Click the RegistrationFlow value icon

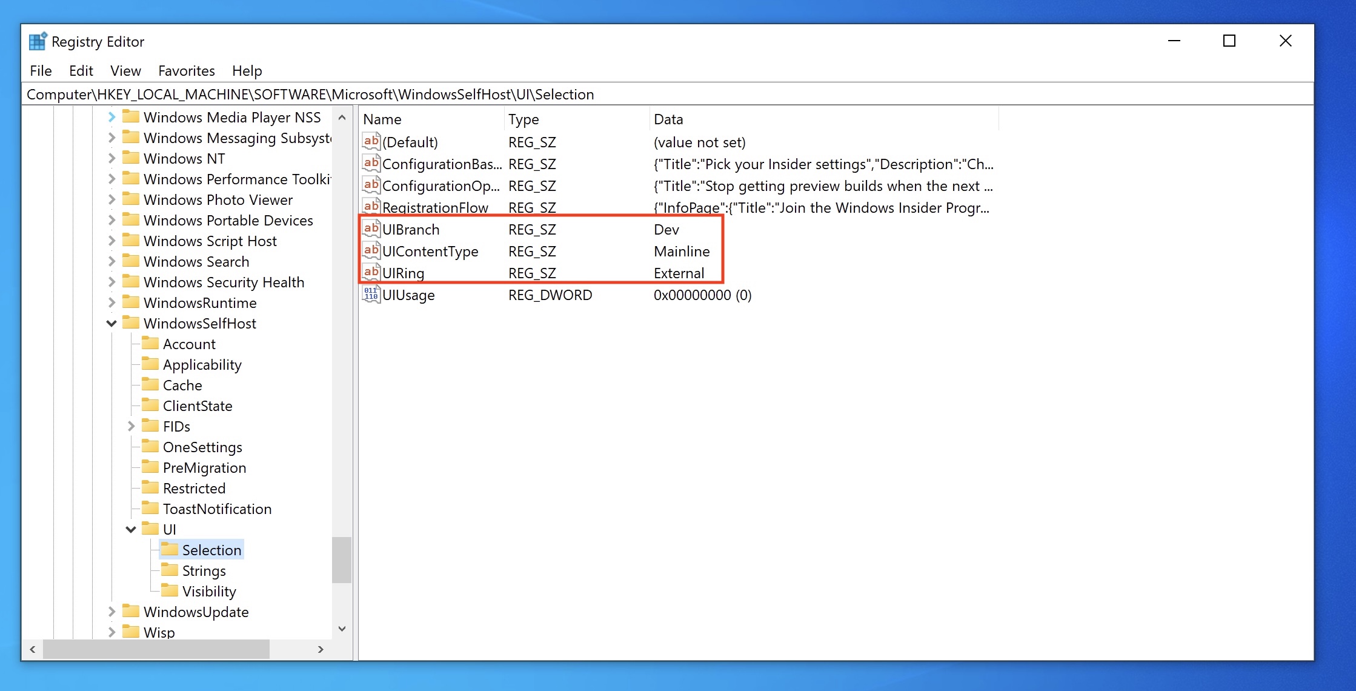(x=371, y=207)
